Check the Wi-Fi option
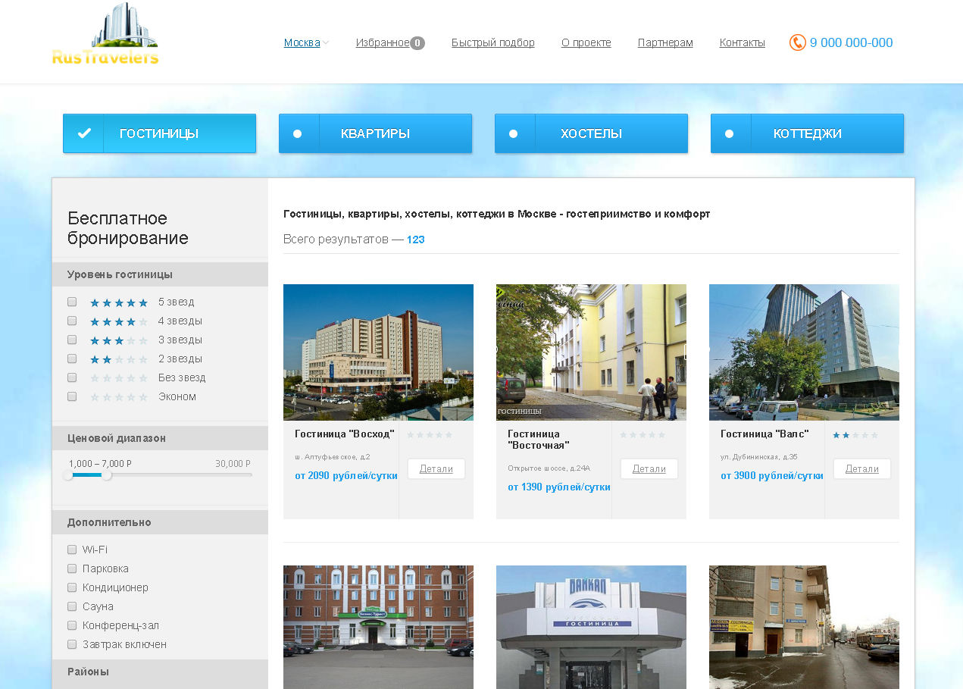This screenshot has width=963, height=689. click(72, 550)
